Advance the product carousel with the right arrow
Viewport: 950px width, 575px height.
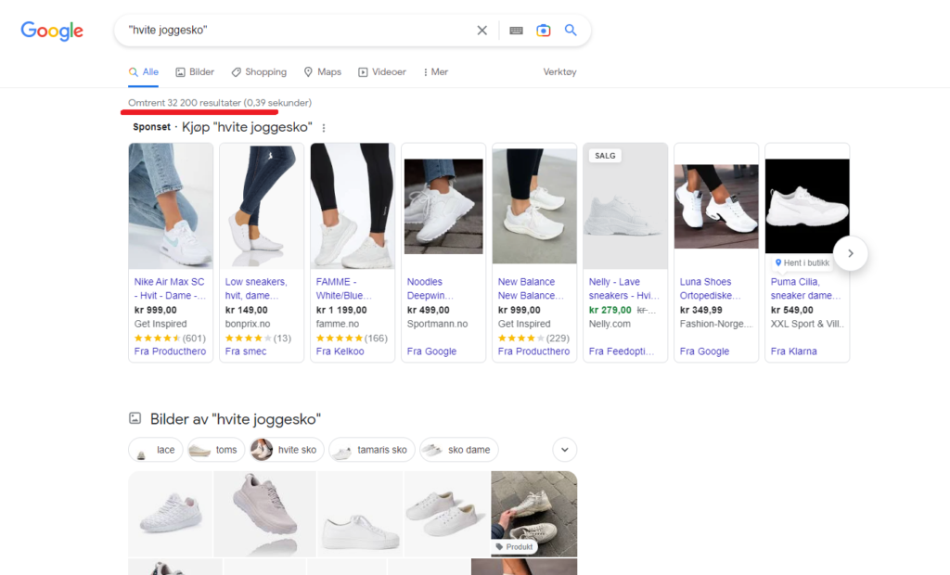coord(850,253)
